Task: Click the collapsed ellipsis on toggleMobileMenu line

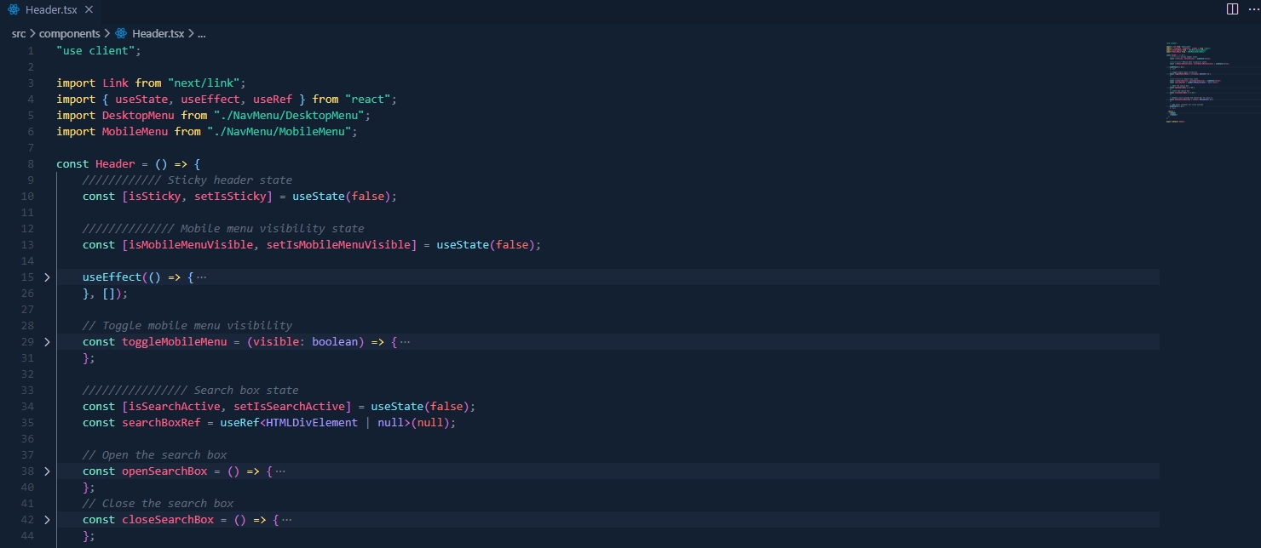Action: tap(405, 342)
